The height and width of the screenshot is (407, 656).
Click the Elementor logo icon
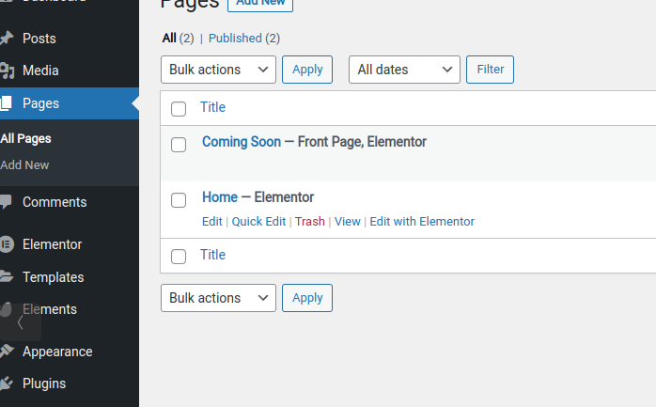(x=7, y=244)
